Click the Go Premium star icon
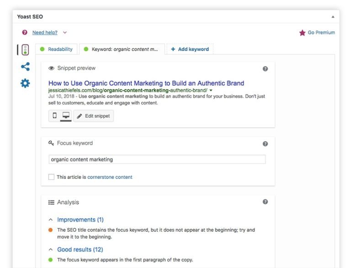 tap(303, 33)
